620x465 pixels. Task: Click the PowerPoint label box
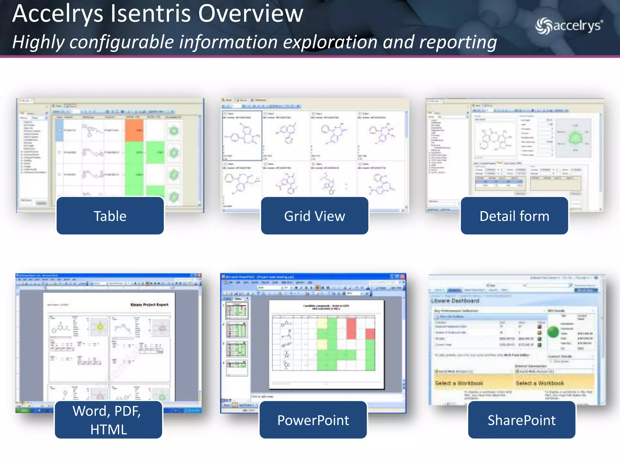click(x=313, y=420)
